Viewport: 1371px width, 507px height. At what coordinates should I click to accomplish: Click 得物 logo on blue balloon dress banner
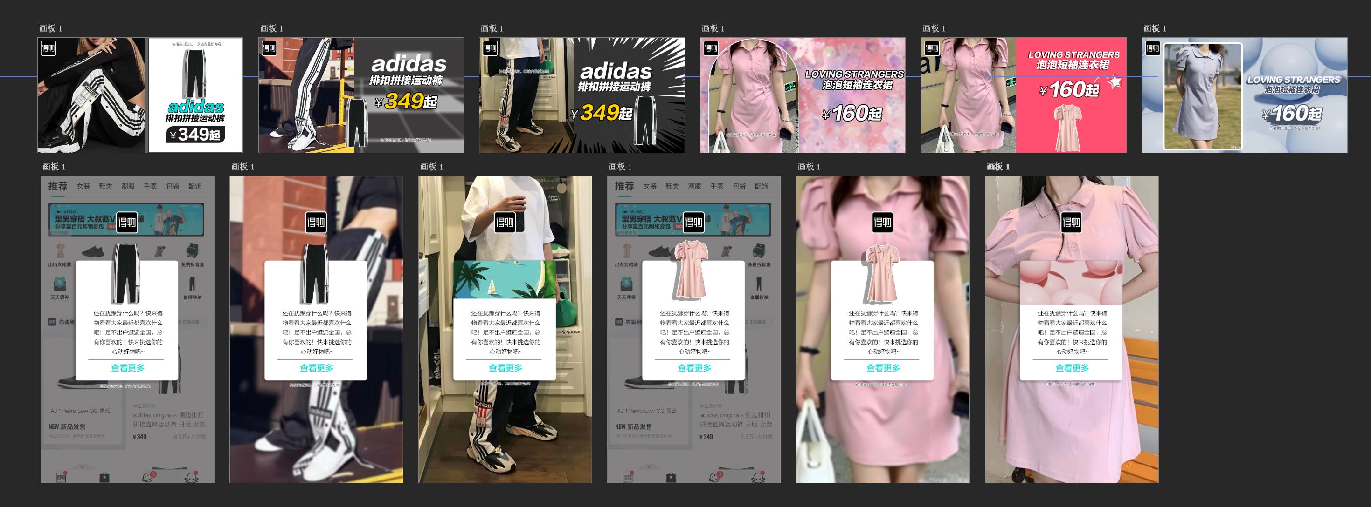pos(1153,48)
